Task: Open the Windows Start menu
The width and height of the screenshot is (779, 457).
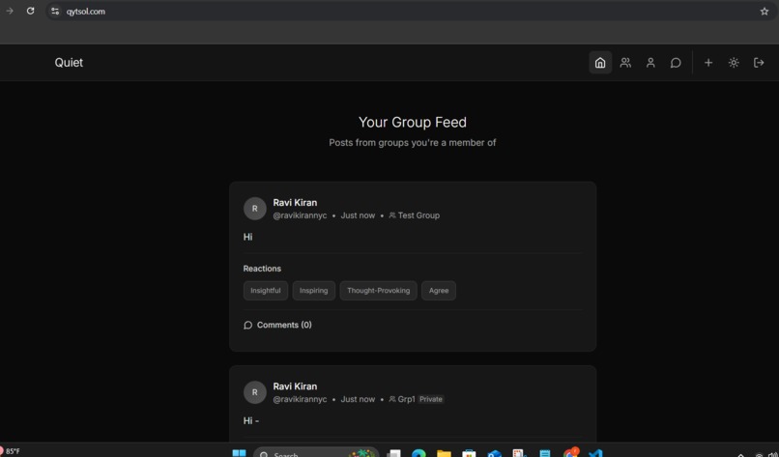Action: [239, 453]
